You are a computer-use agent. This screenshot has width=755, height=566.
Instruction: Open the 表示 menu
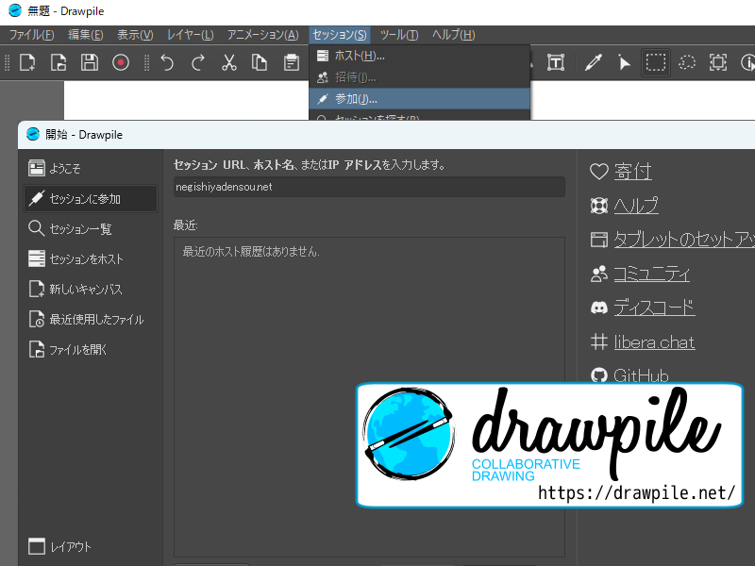point(135,35)
